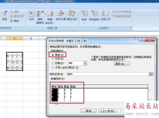Click the Cancel (取消) button
The width and height of the screenshot is (159, 118).
tap(89, 111)
